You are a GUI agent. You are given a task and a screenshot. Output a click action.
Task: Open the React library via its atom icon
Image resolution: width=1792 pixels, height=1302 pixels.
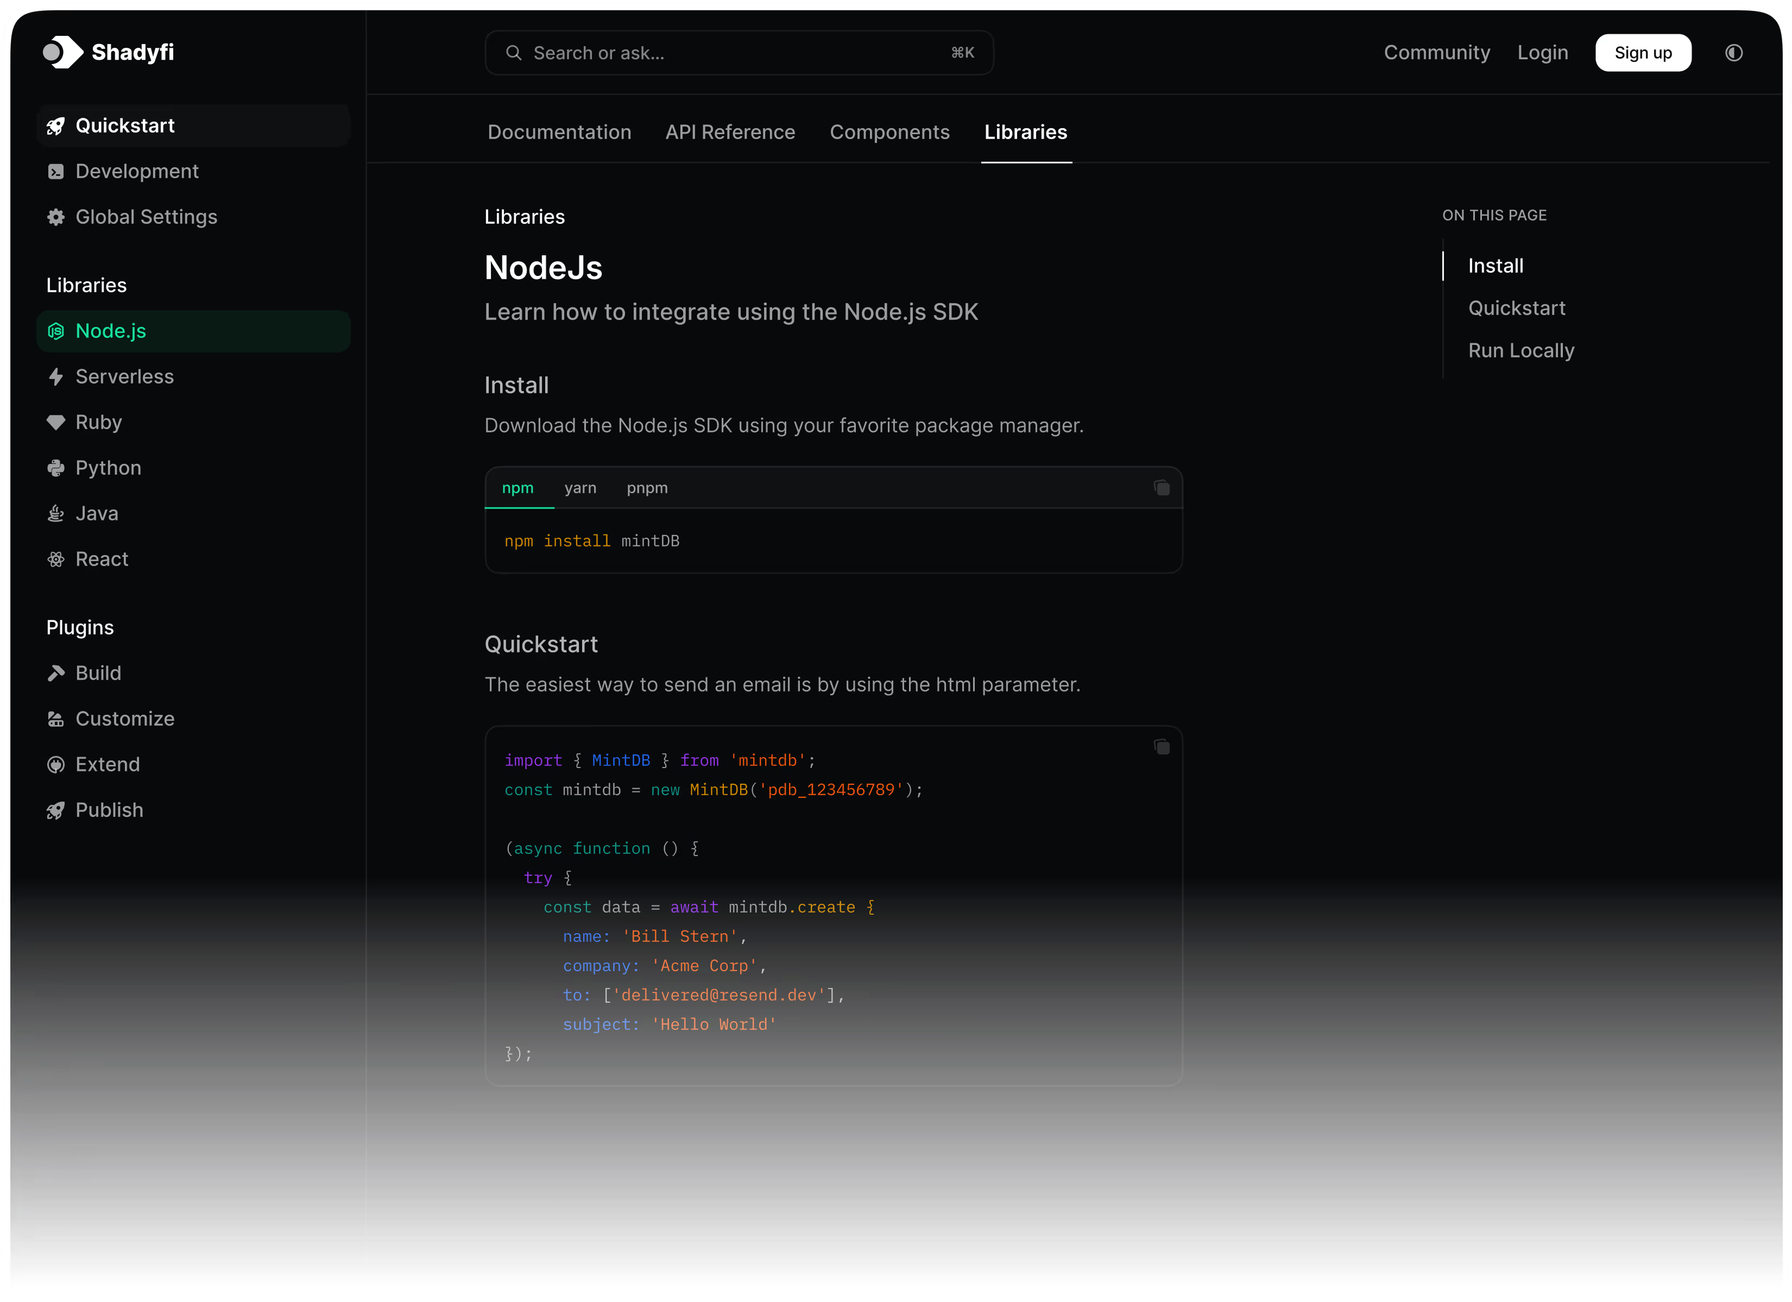[55, 559]
